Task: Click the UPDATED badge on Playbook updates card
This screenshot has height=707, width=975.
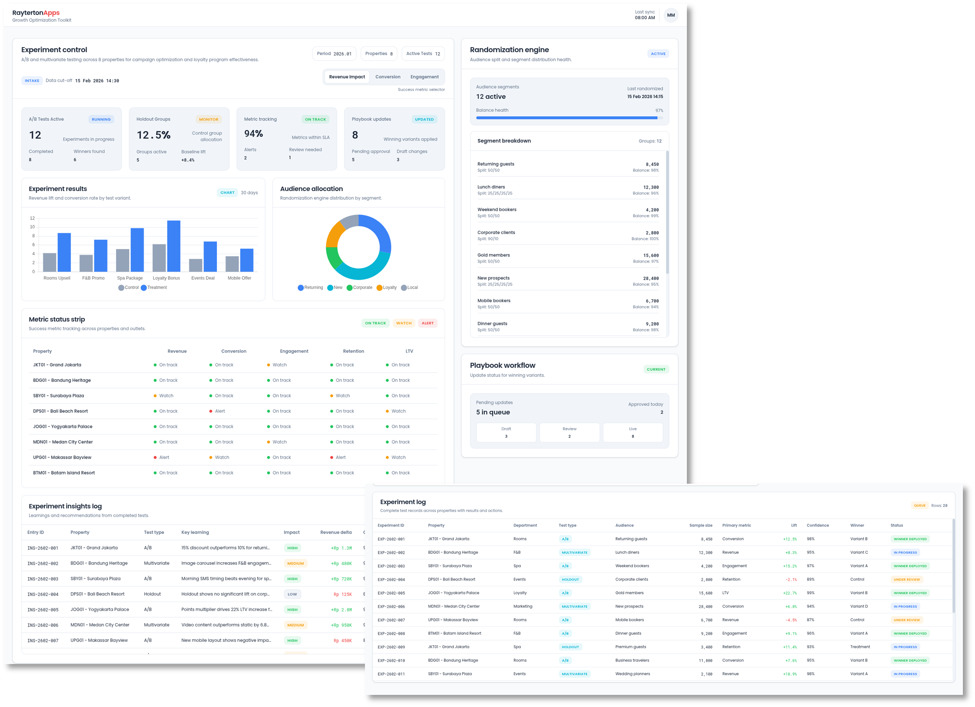Action: coord(424,119)
